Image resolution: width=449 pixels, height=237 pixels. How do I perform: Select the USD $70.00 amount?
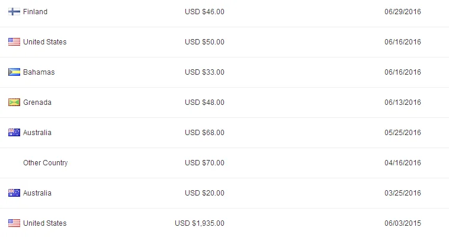pos(204,163)
